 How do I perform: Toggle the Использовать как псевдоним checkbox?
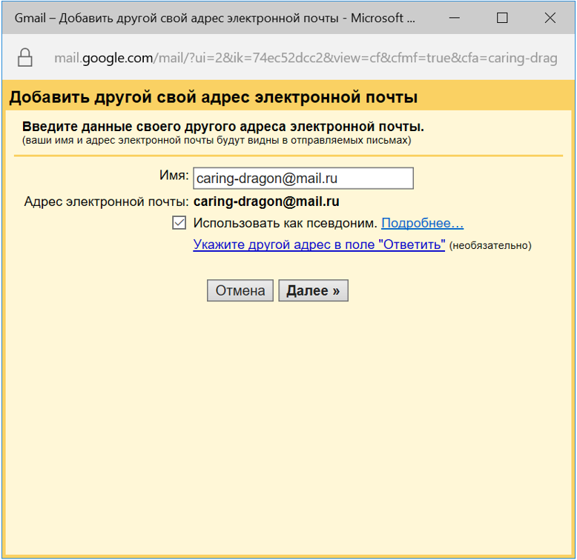click(x=179, y=223)
